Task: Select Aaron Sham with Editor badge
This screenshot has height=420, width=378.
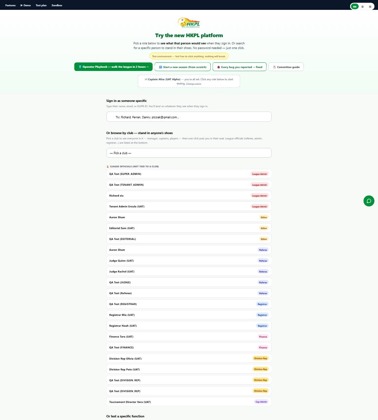Action: (189, 217)
